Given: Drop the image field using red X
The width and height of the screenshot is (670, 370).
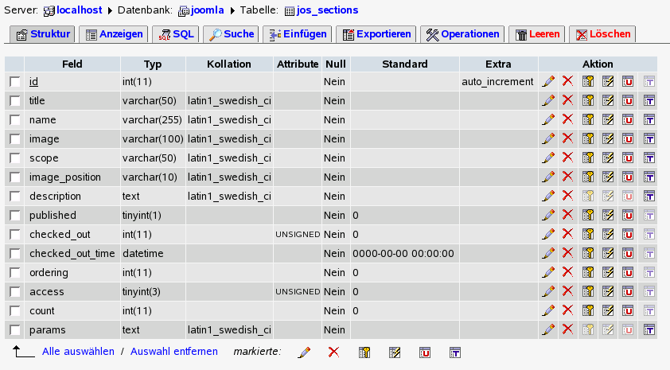Looking at the screenshot, I should [567, 138].
